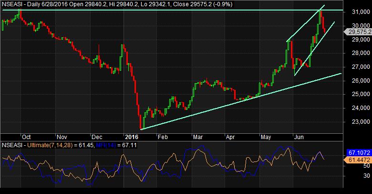Screen dimensions: 372x194
Task: Select the MFI(14) indicator label
Action: coord(105,145)
